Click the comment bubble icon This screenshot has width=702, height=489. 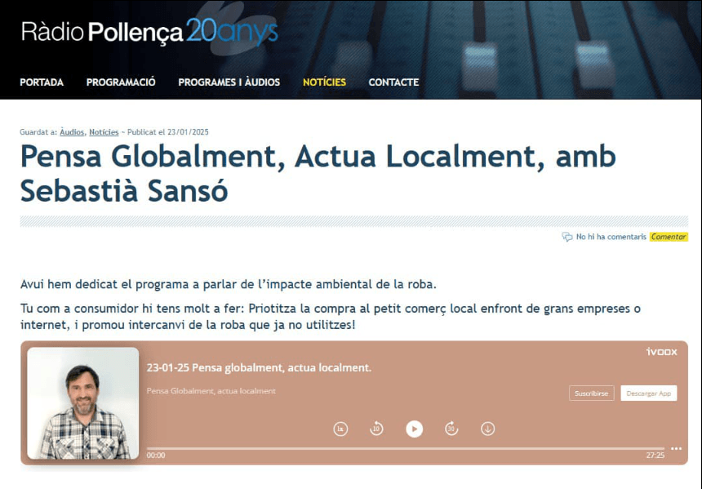[566, 237]
